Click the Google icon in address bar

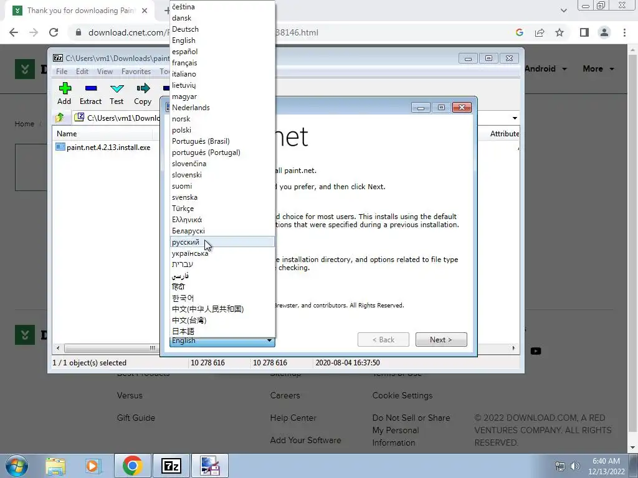(520, 32)
